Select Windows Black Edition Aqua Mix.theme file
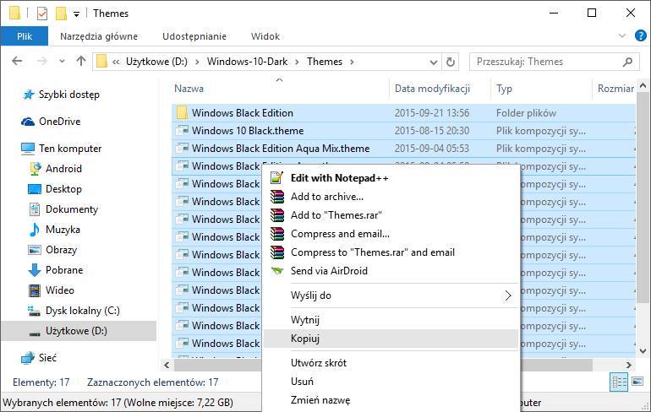This screenshot has width=651, height=412. tap(281, 149)
